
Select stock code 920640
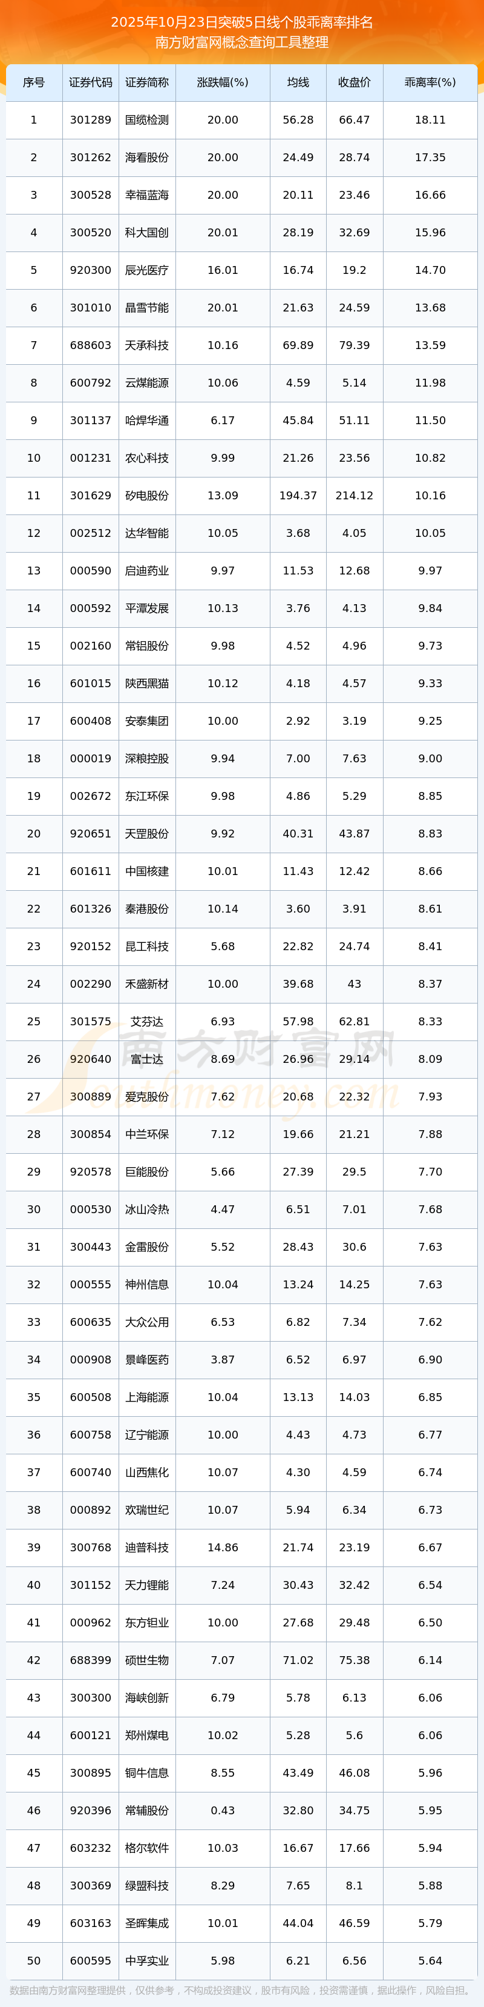(x=90, y=1059)
